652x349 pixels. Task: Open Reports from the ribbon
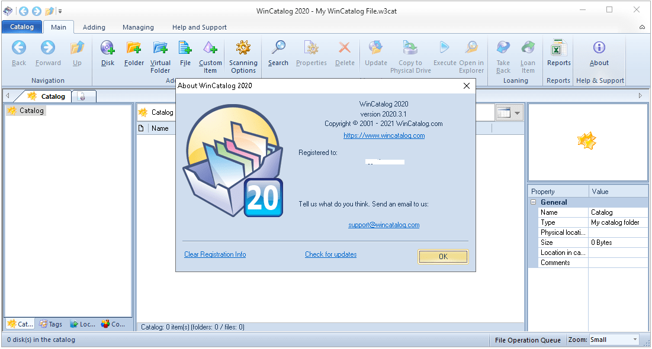click(x=558, y=54)
